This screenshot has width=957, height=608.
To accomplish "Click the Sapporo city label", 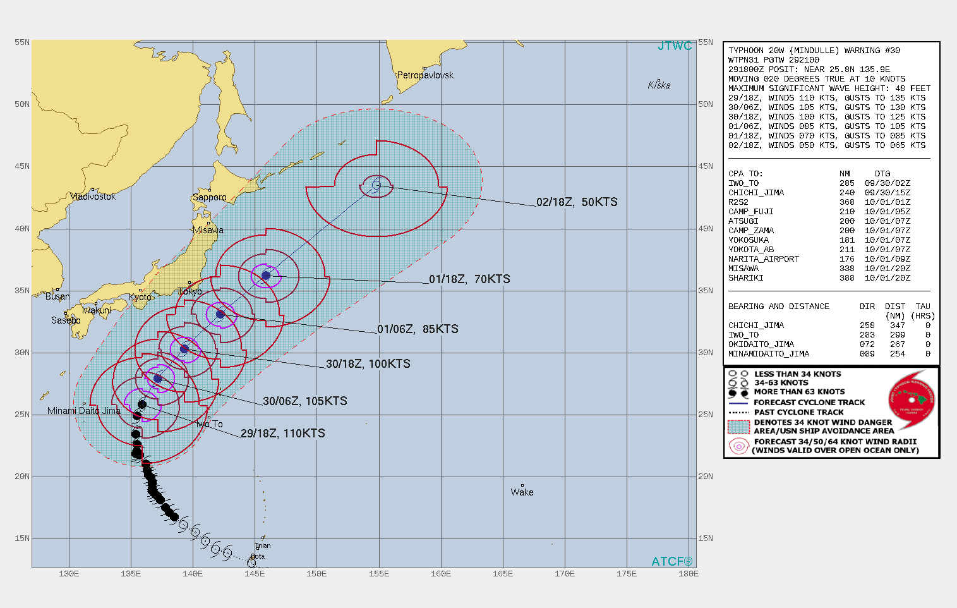I will click(209, 197).
